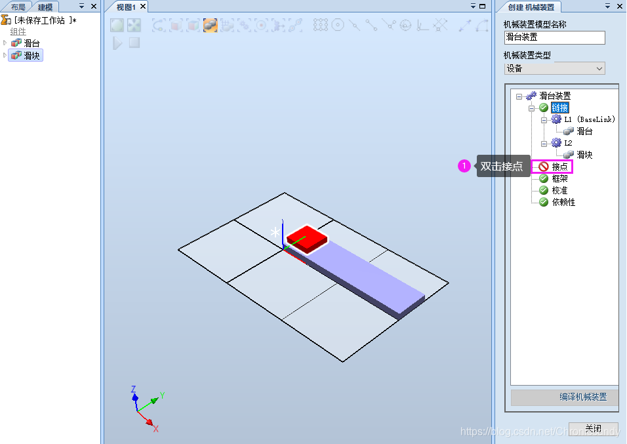627x444 pixels.
Task: Select the 校准 tree item
Action: coord(559,190)
